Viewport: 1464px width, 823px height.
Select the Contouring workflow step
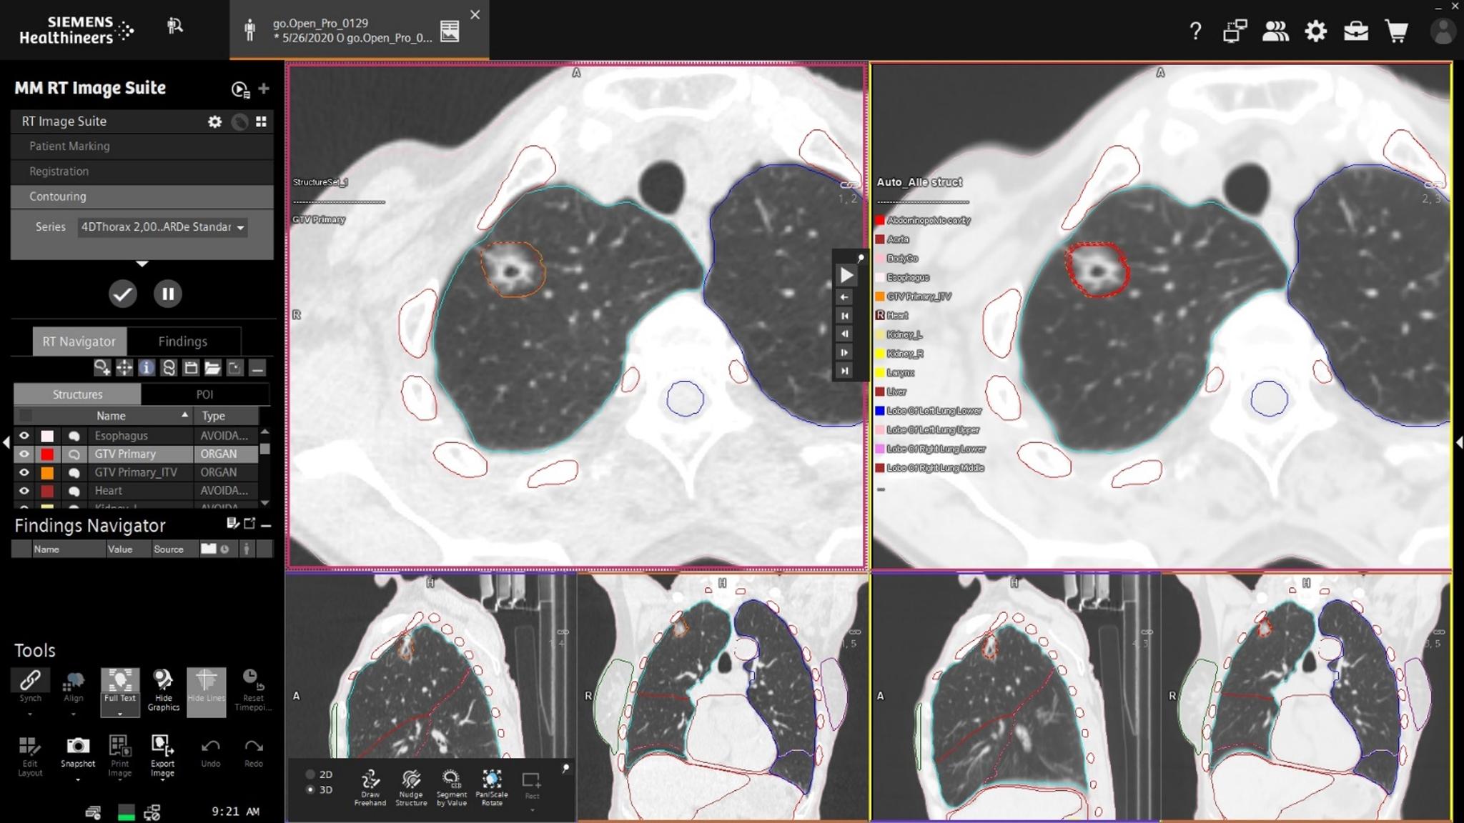tap(57, 196)
